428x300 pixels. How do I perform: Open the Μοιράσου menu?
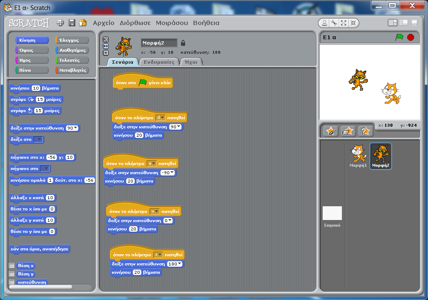pos(172,23)
